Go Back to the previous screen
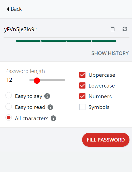The height and width of the screenshot is (173, 132). (x=14, y=9)
